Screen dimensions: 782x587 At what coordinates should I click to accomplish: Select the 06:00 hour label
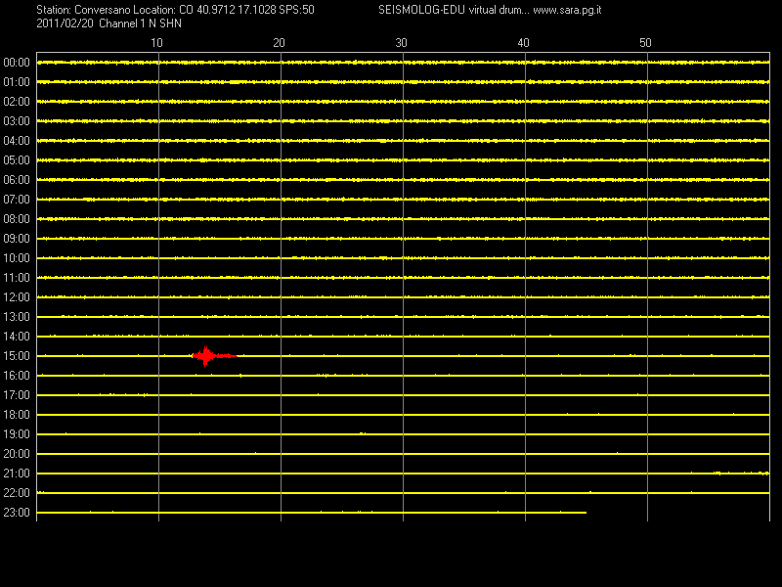pos(17,180)
